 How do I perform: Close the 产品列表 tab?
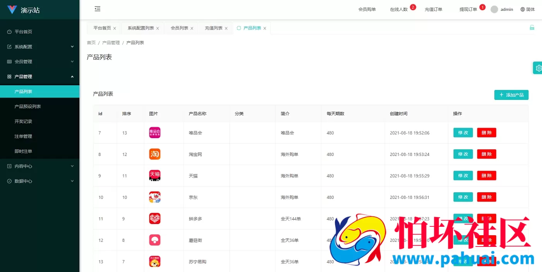click(x=265, y=28)
